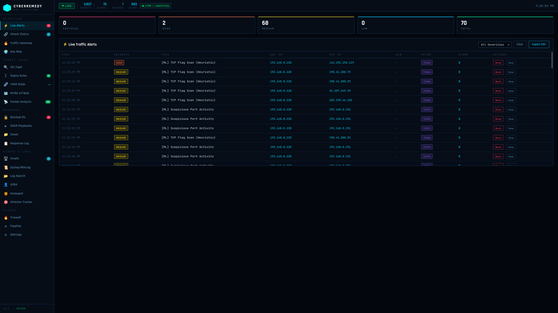Go to Log Search in sidebar

[27, 176]
